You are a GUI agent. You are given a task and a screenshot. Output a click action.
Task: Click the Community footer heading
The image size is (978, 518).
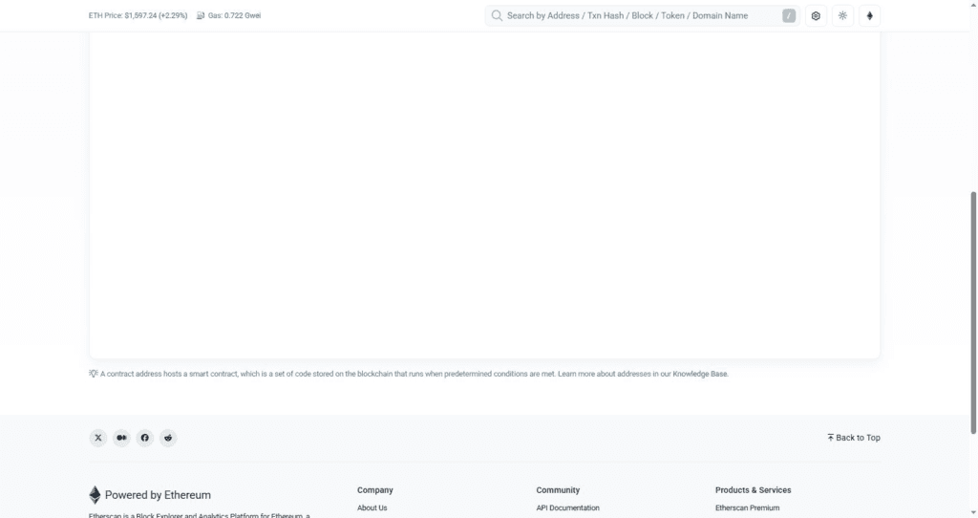click(x=558, y=490)
